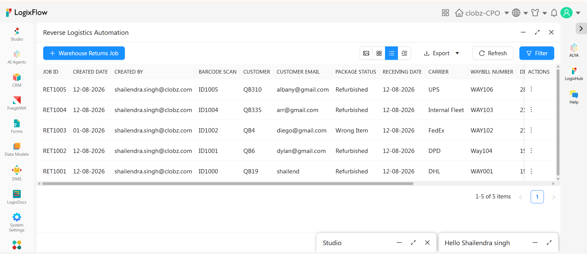Screen dimensions: 587x254
Task: Open row actions for RET1002
Action: [x=531, y=151]
